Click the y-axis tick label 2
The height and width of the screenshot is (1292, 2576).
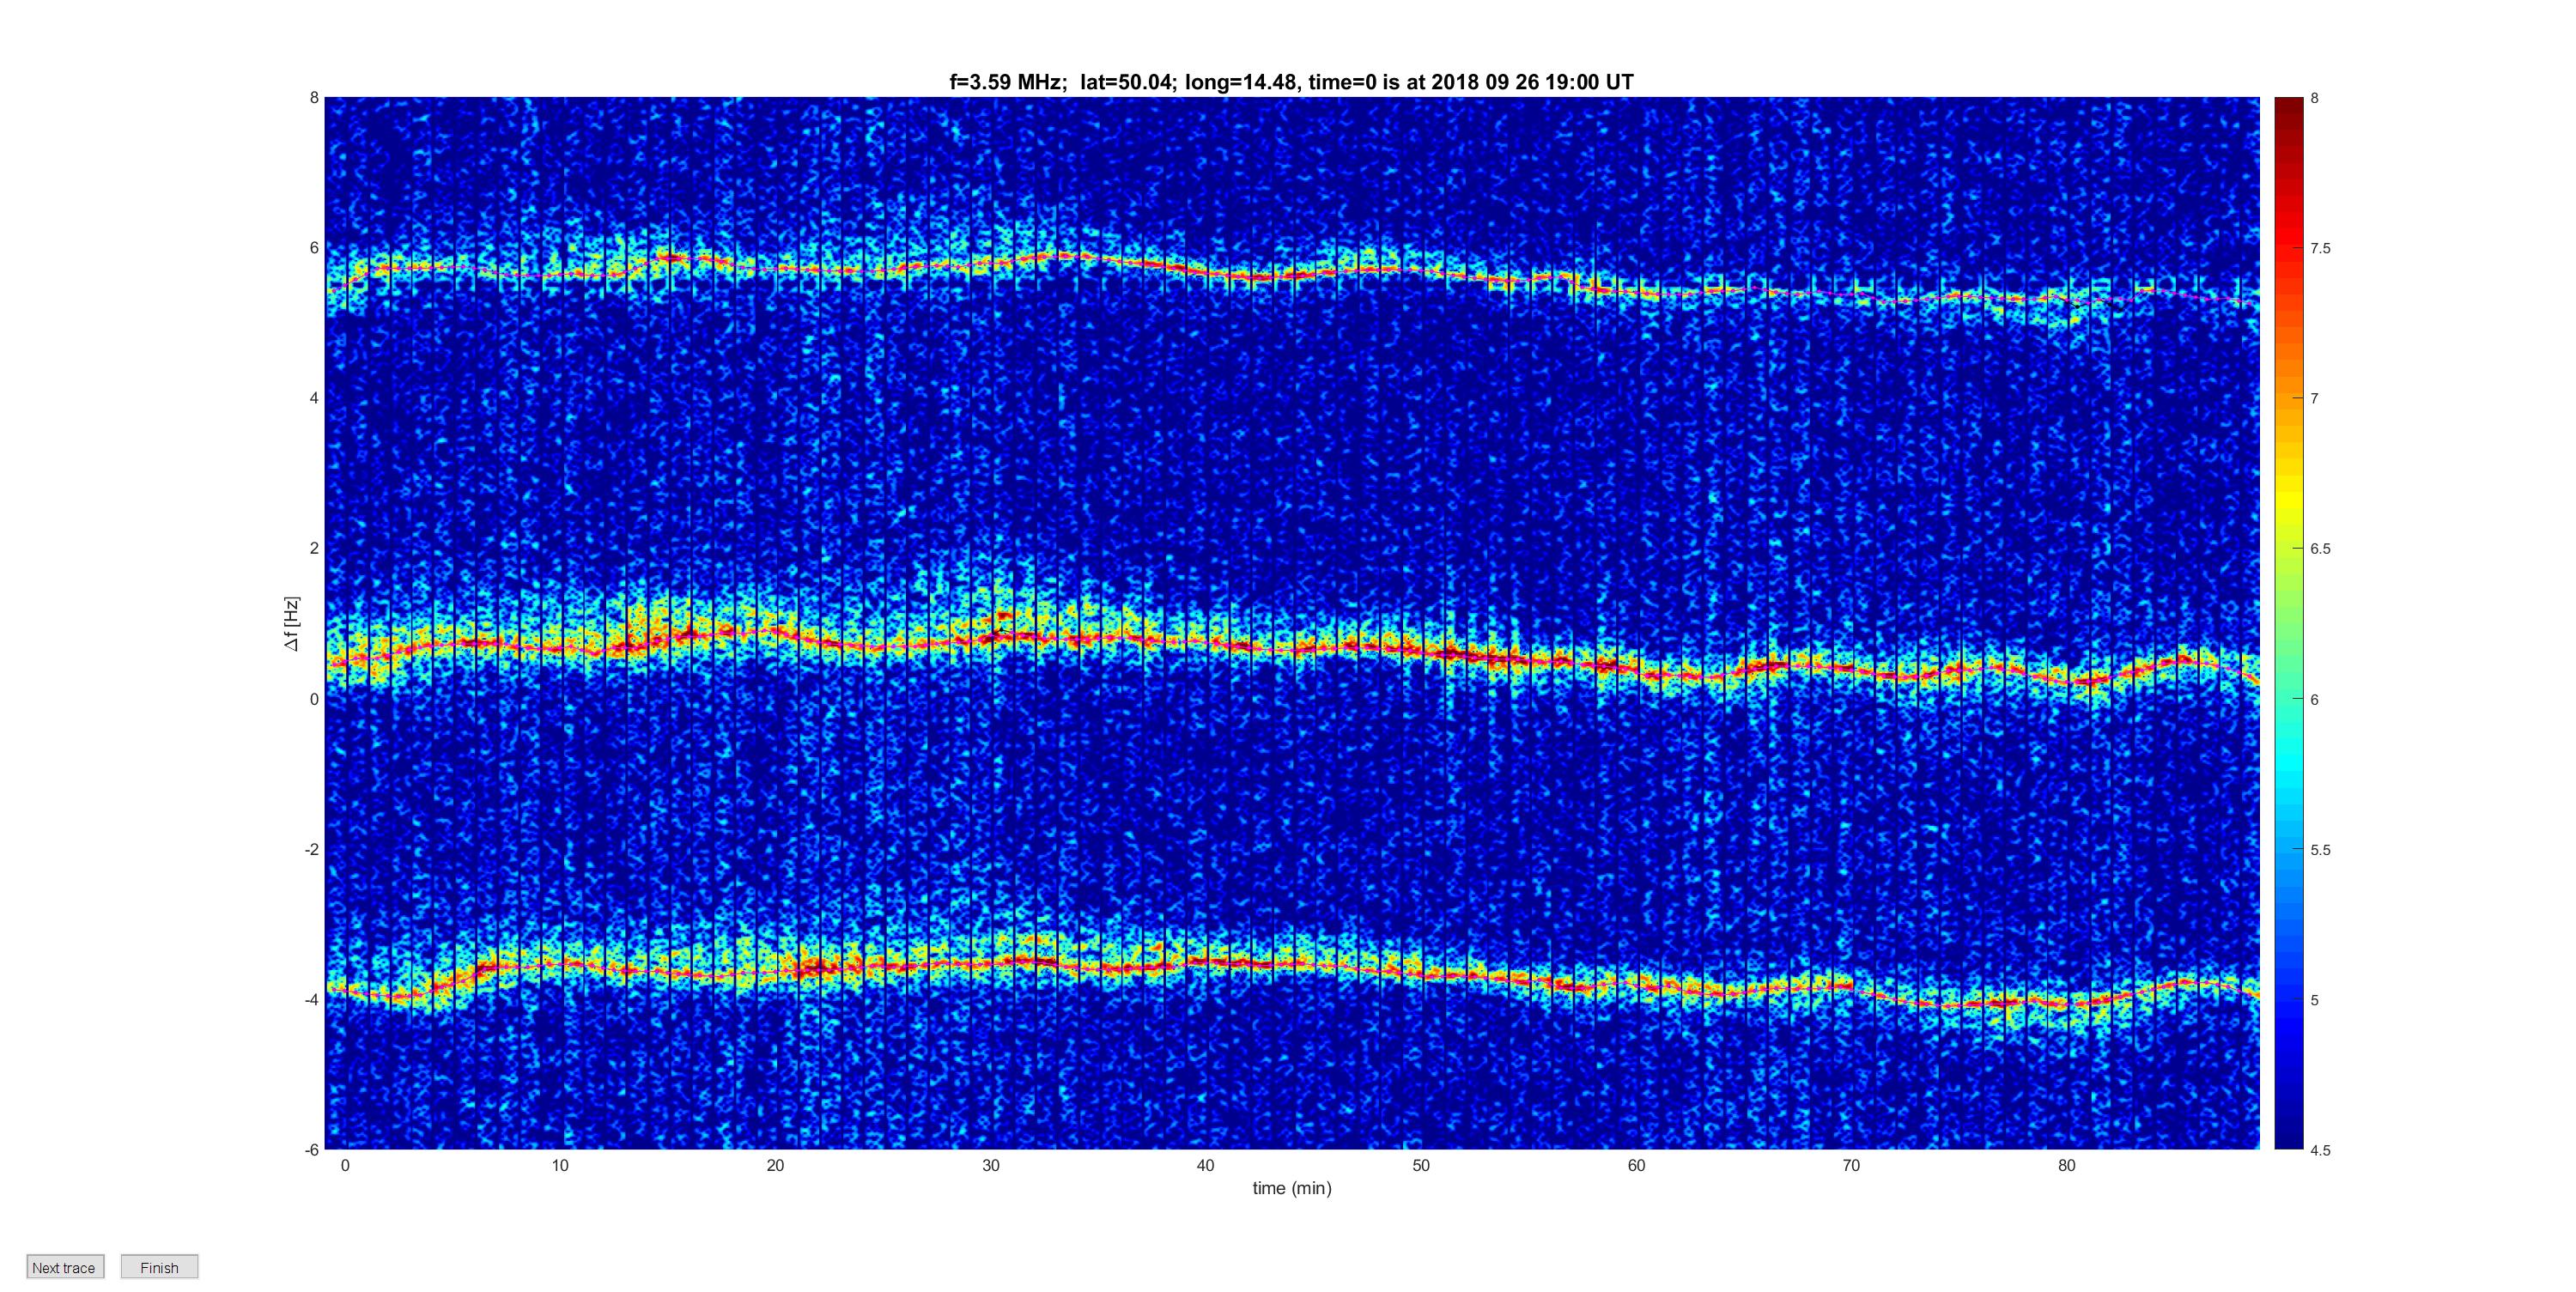click(x=314, y=548)
